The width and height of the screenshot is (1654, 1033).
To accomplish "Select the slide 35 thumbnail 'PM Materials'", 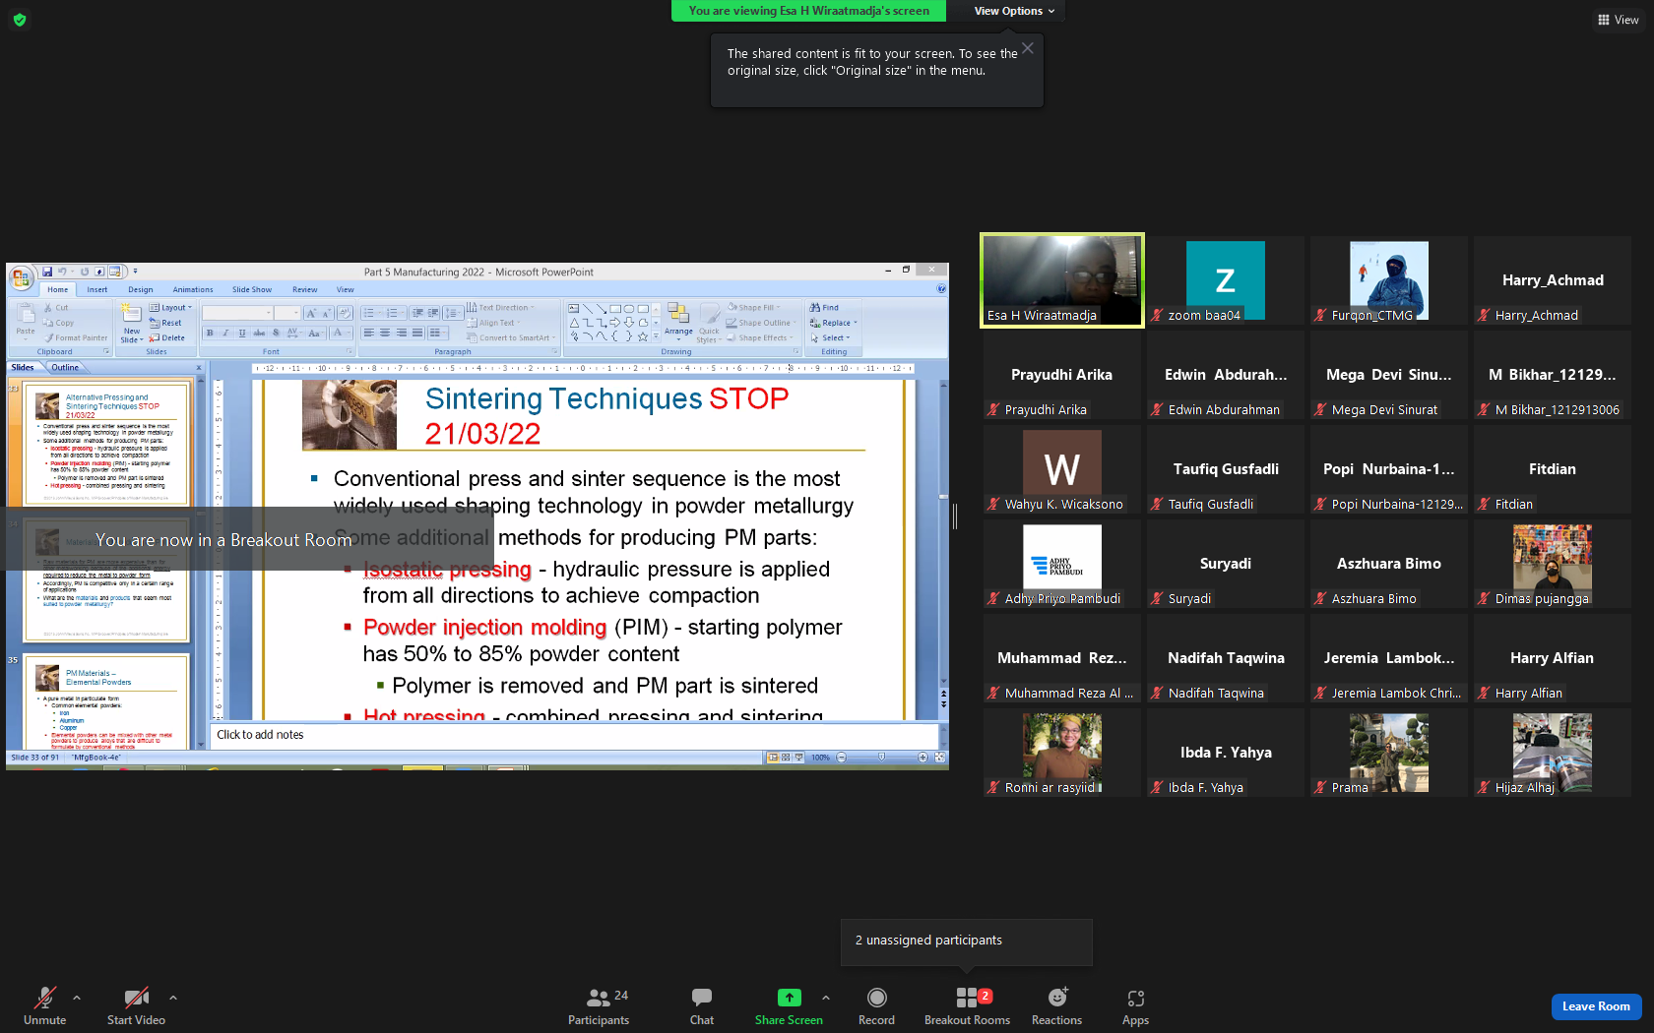I will 106,700.
